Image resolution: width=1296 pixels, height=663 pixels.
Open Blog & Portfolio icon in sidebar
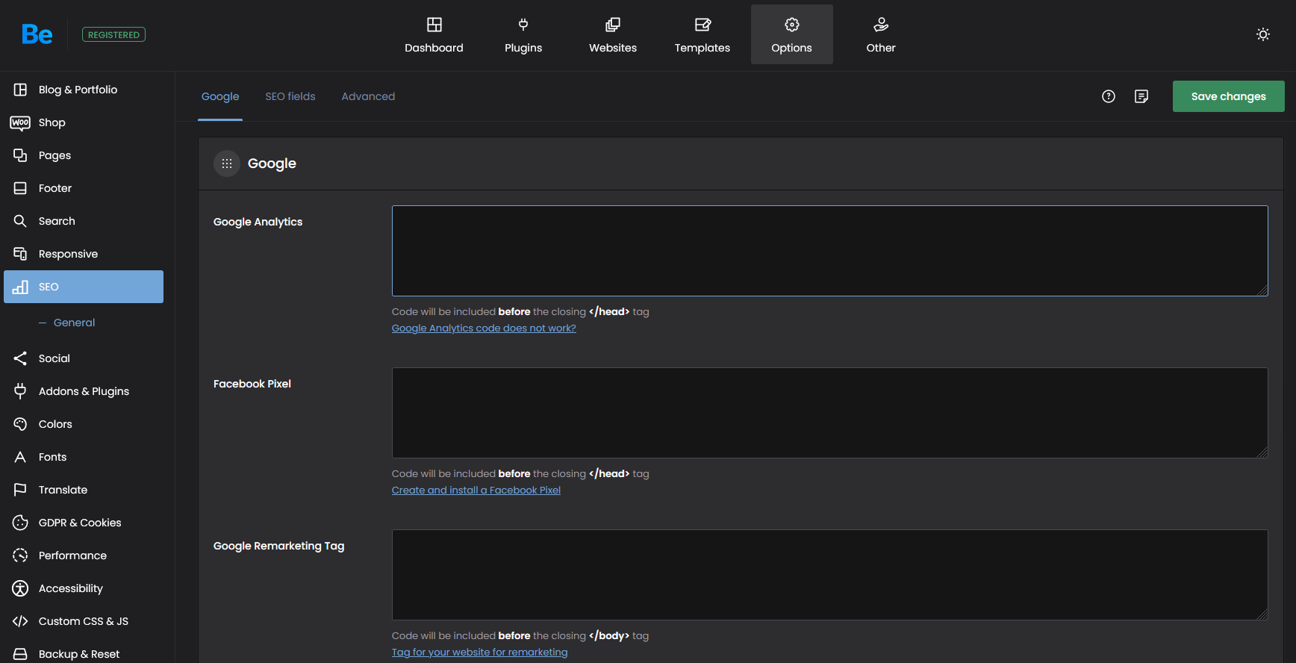coord(20,90)
